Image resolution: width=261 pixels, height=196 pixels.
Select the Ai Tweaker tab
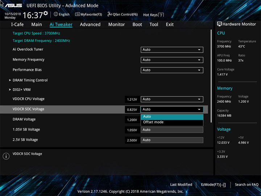[61, 25]
